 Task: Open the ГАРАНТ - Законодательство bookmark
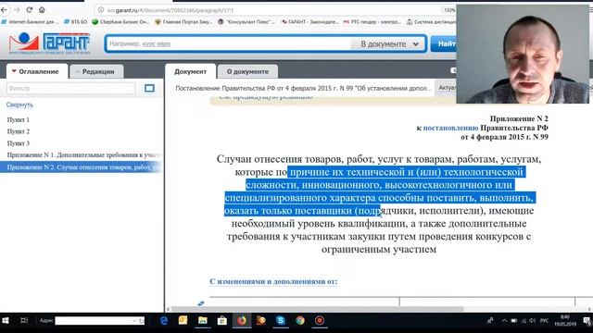pos(309,22)
